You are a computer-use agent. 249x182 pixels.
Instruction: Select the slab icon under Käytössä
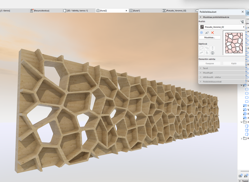(x=207, y=48)
